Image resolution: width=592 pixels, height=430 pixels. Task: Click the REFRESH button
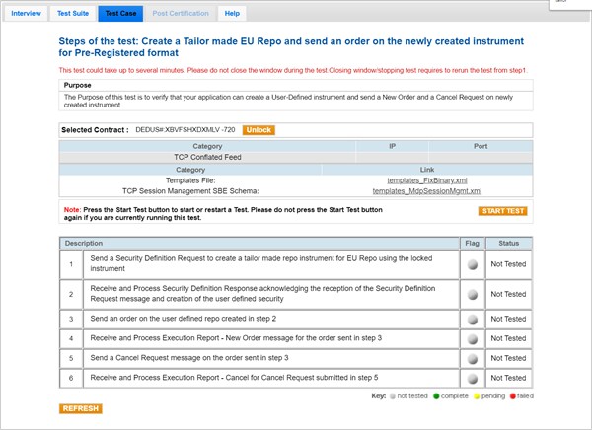(x=81, y=408)
